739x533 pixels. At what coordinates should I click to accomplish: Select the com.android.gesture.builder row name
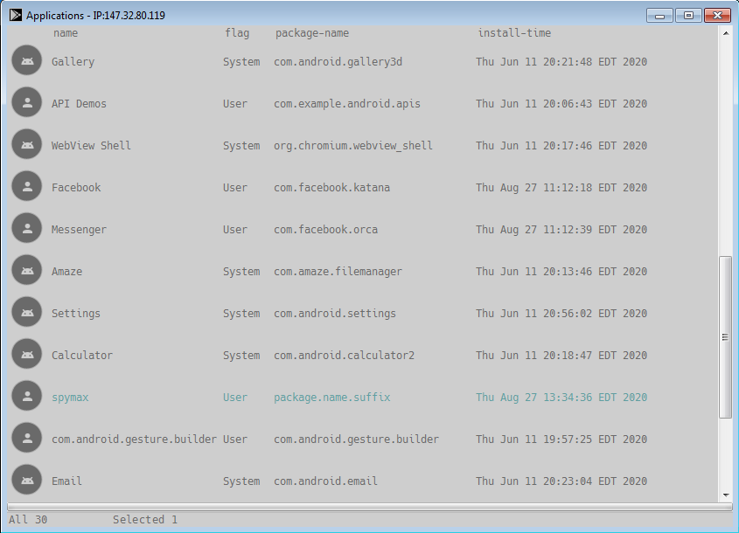[134, 440]
